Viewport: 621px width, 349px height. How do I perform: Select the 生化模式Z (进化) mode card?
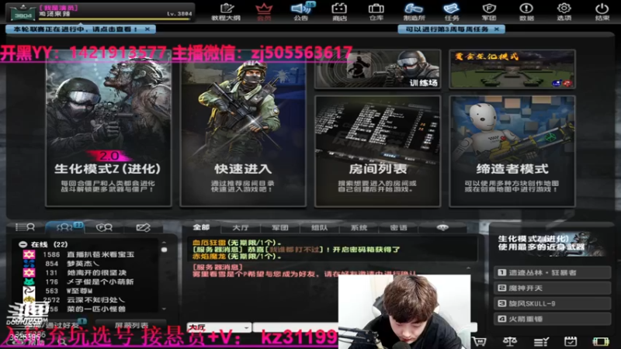(109, 128)
